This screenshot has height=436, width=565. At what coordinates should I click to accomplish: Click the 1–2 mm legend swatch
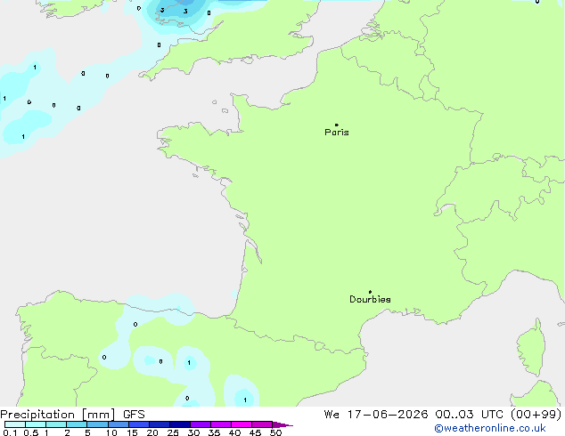point(56,424)
